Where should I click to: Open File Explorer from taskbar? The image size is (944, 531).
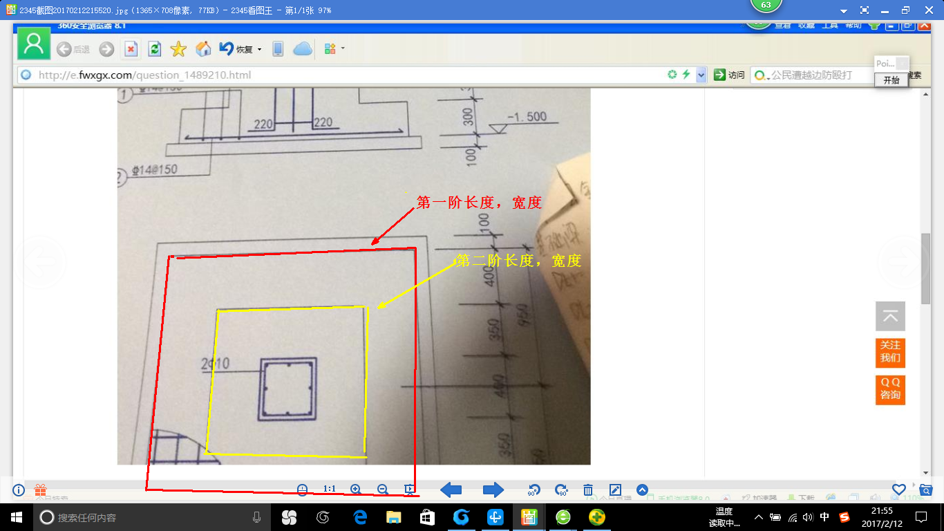394,517
